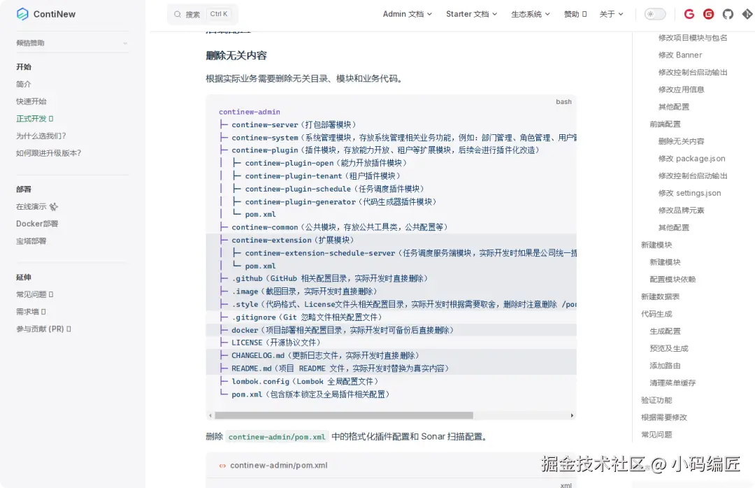Jump to 根据需要修改 in outline
The width and height of the screenshot is (755, 488).
[x=664, y=417]
